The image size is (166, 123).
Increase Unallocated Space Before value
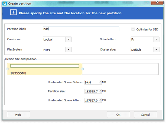point(100,81)
